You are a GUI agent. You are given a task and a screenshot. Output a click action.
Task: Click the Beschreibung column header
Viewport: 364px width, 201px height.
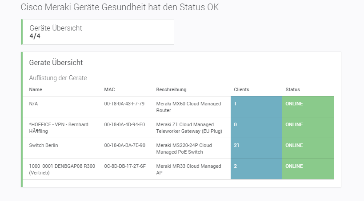(171, 89)
